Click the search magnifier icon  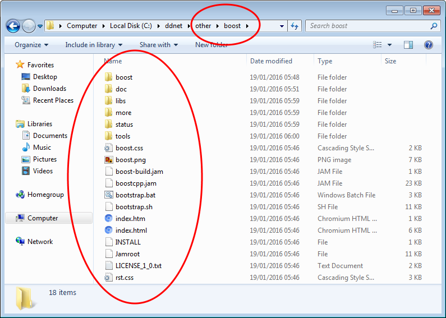coord(434,26)
